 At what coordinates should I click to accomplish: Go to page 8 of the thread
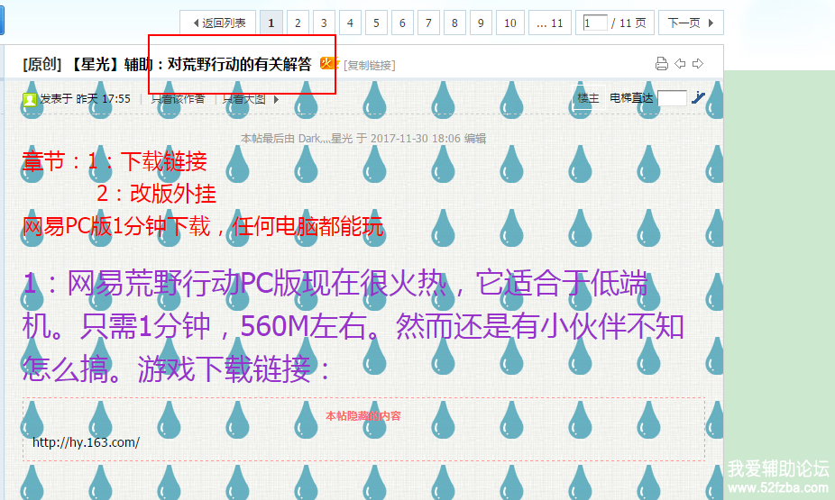tap(454, 23)
